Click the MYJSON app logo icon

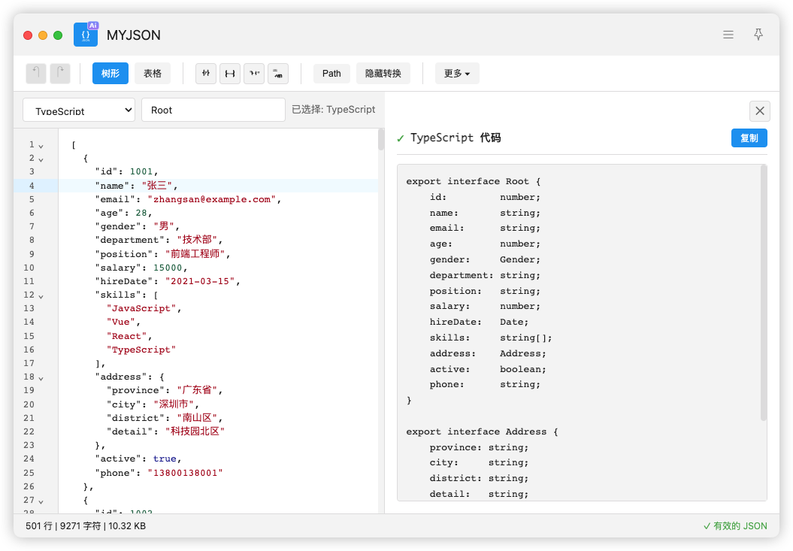(x=86, y=35)
